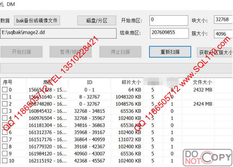Image resolution: width=233 pixels, height=167 pixels.
Task: Click the file path field E:\sqlbak\image2.dd
Action: pyautogui.click(x=58, y=33)
